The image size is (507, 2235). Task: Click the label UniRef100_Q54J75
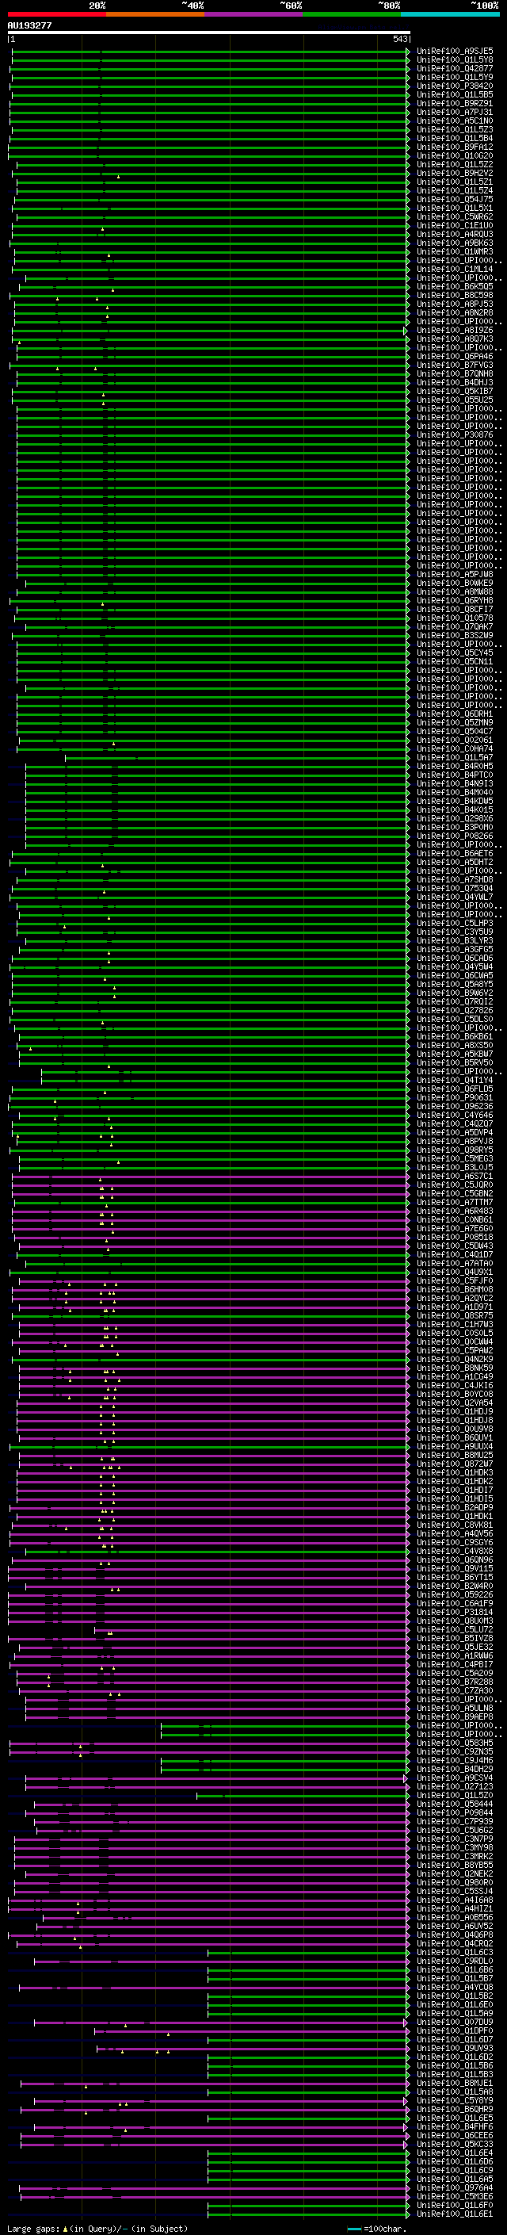pyautogui.click(x=455, y=200)
